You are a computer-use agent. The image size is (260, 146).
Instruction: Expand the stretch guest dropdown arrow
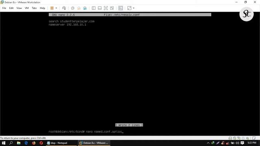(134, 8)
